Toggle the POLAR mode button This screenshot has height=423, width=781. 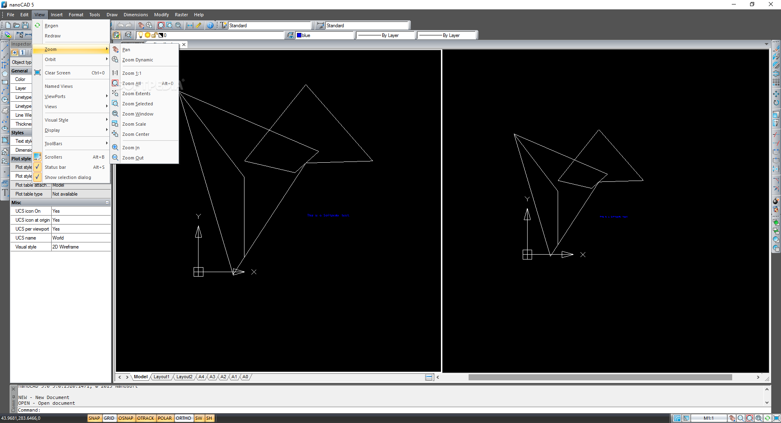(x=165, y=418)
